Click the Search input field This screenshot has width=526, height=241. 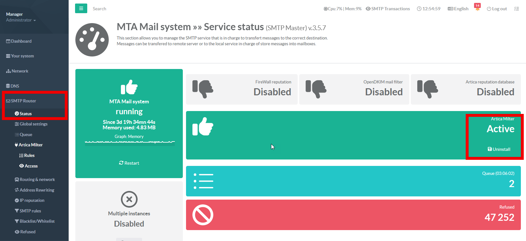point(128,9)
